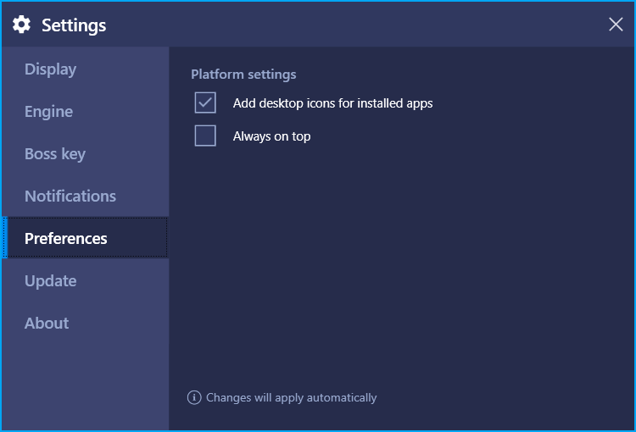Click the blue selection bar beside Preferences
The height and width of the screenshot is (432, 636).
tap(4, 238)
